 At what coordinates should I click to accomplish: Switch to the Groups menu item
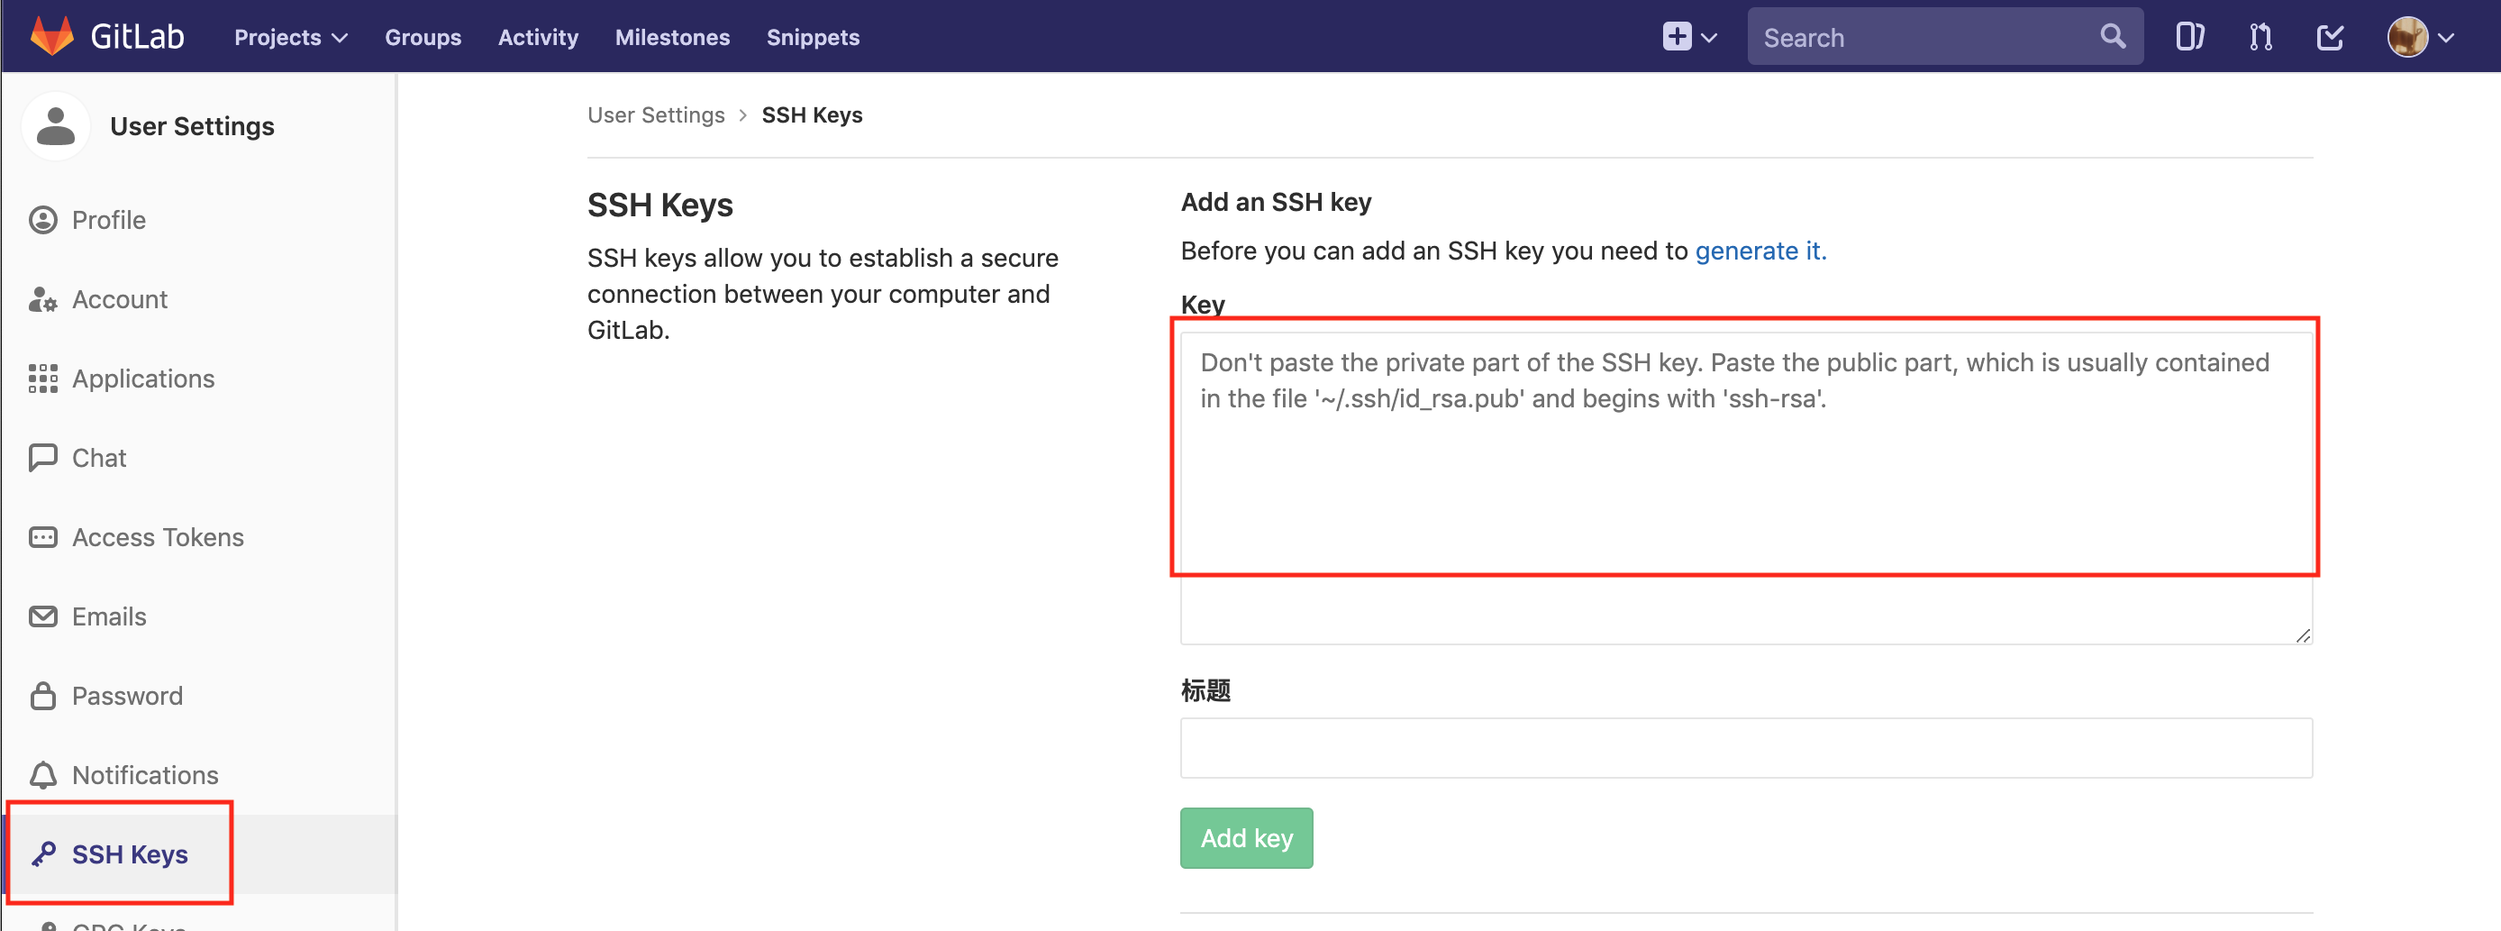click(423, 37)
